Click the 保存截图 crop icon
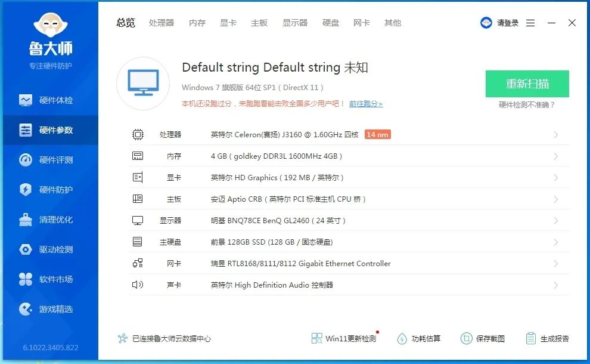590x364 pixels. tap(466, 338)
